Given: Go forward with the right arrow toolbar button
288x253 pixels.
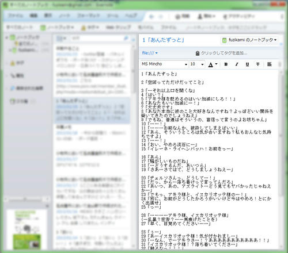Looking at the screenshot, I should (161, 17).
